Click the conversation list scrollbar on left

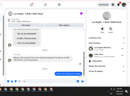3,46
